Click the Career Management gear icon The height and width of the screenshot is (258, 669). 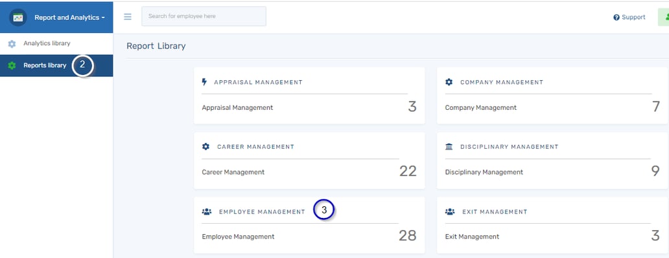[x=205, y=146]
